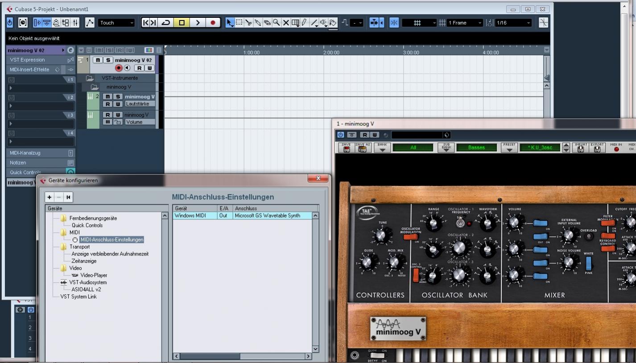The image size is (636, 363).
Task: Select the Mute X tool
Action: click(x=286, y=23)
